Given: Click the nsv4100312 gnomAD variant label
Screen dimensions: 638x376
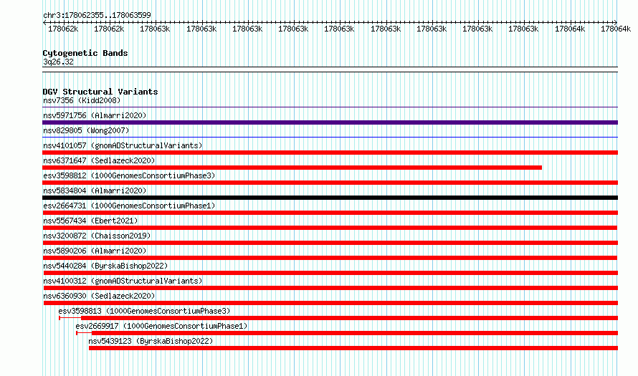Looking at the screenshot, I should (123, 281).
